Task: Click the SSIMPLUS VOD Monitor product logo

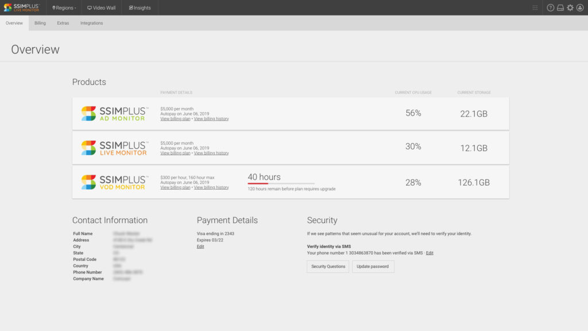Action: (x=115, y=182)
